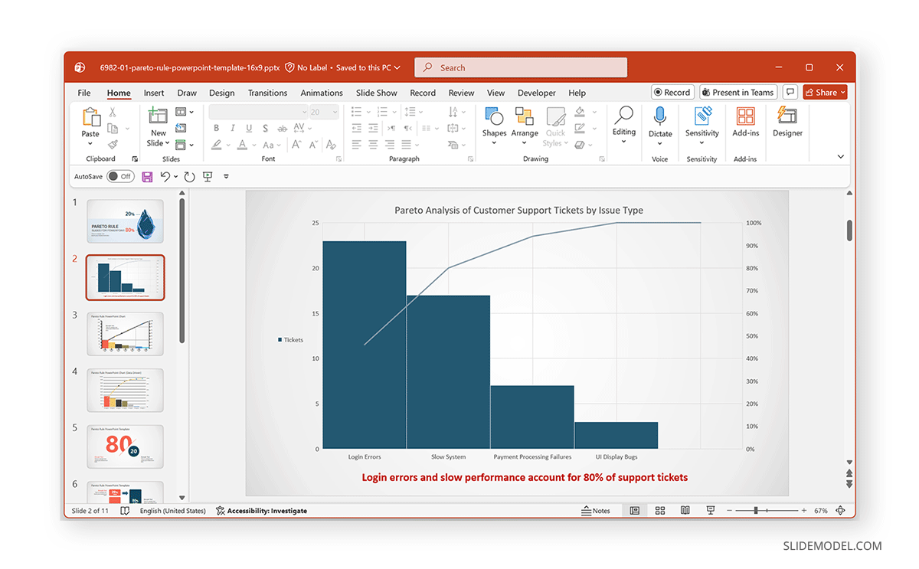
Task: Toggle bold formatting in Font group
Action: click(216, 128)
